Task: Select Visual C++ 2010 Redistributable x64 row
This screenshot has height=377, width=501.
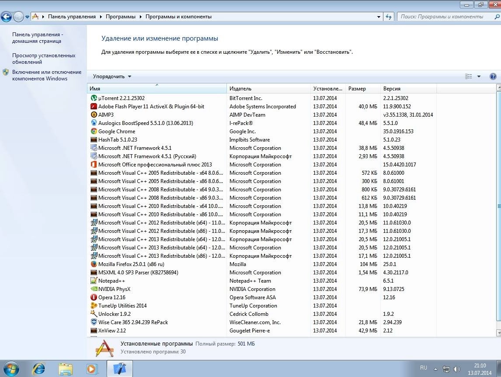Action: [262, 206]
